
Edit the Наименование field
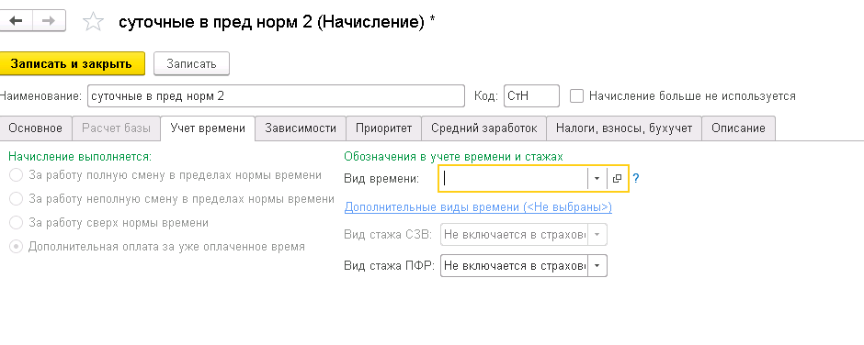[276, 95]
